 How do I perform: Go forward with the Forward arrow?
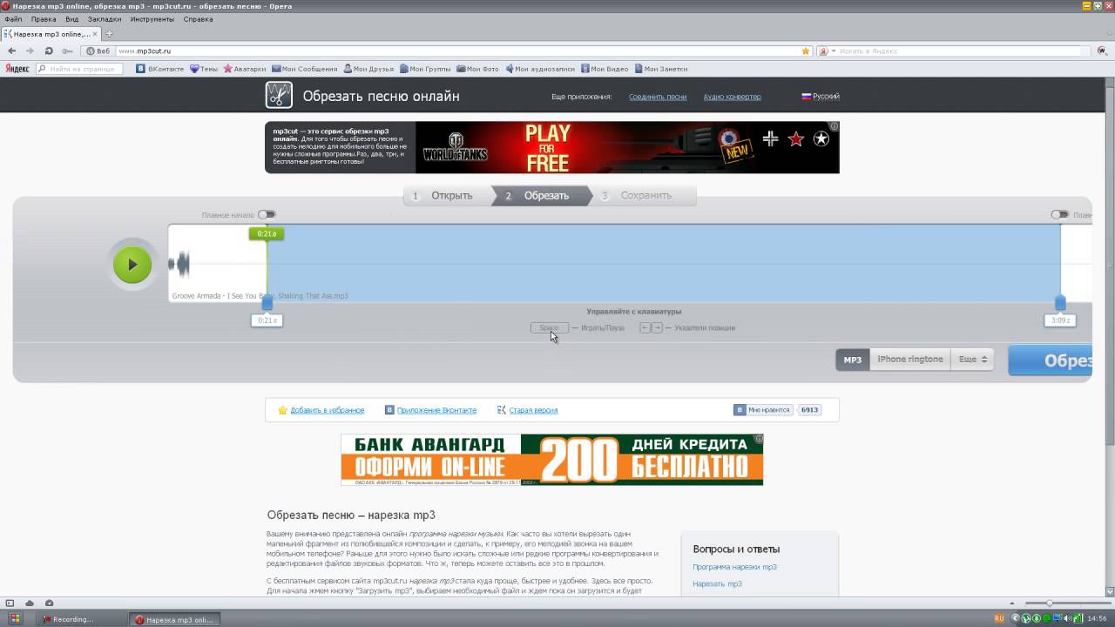click(30, 51)
